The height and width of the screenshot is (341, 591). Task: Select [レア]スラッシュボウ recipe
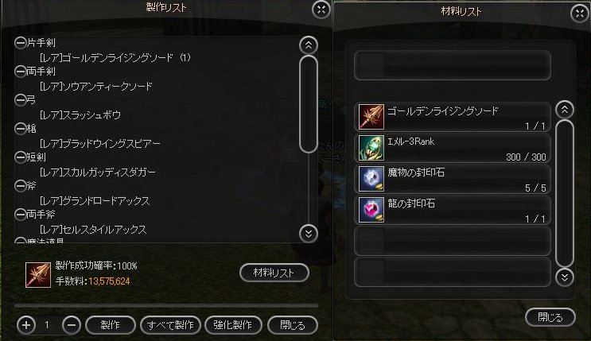point(80,115)
